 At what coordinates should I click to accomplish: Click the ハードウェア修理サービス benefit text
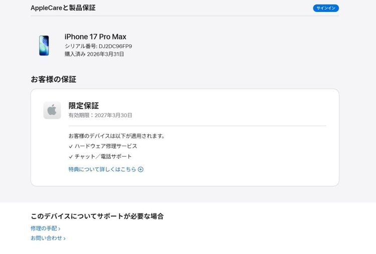(x=106, y=146)
